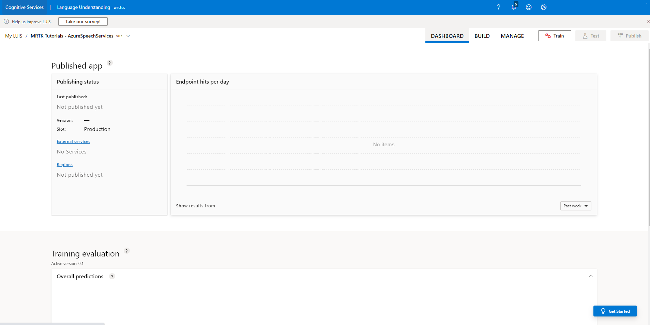Screen dimensions: 650x325
Task: Dismiss the Help us improve LUIS banner
Action: click(647, 21)
